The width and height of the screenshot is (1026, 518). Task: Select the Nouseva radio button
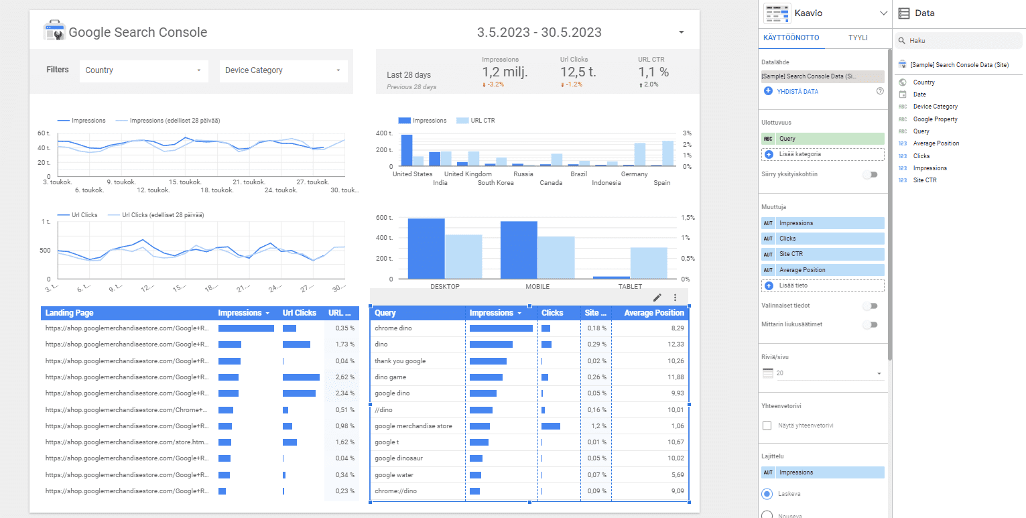tap(767, 516)
